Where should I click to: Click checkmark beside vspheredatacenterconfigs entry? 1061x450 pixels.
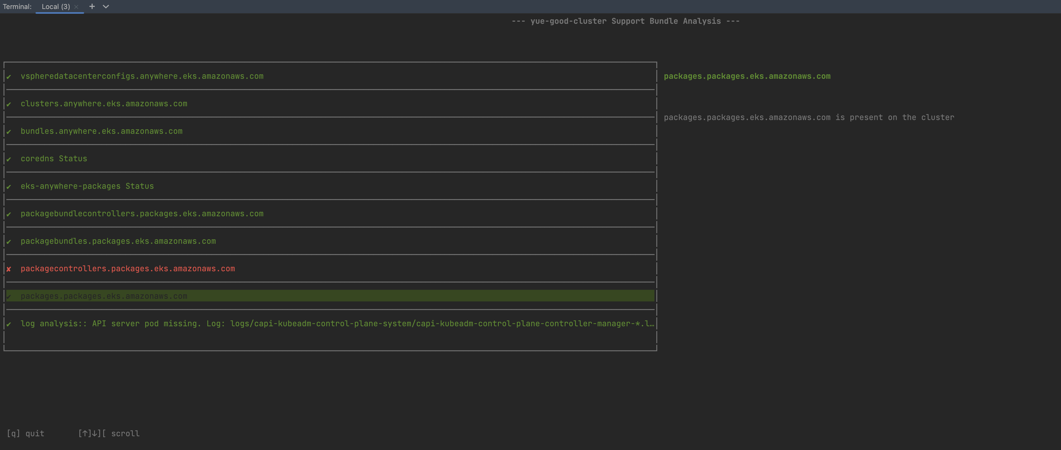pyautogui.click(x=9, y=77)
